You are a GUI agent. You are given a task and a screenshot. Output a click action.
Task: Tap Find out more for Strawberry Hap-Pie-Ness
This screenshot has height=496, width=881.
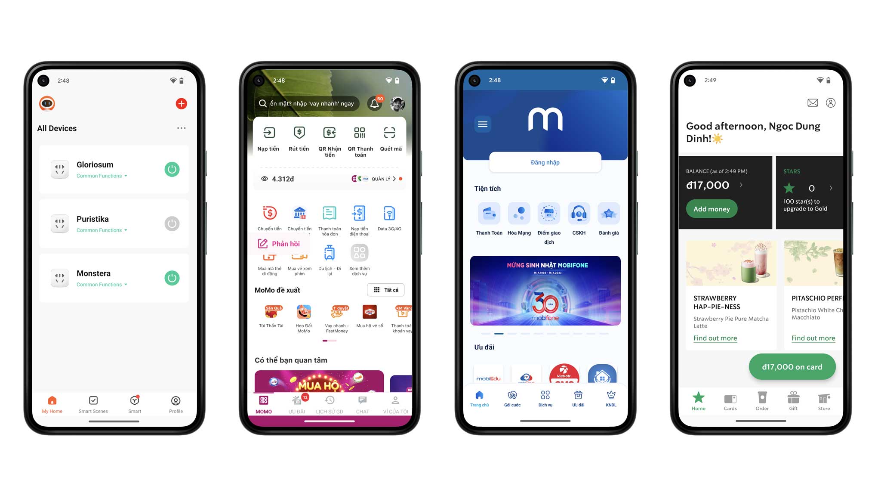tap(715, 338)
